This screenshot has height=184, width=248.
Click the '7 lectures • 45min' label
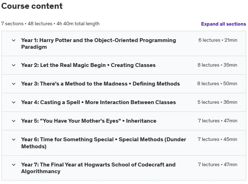point(218,139)
